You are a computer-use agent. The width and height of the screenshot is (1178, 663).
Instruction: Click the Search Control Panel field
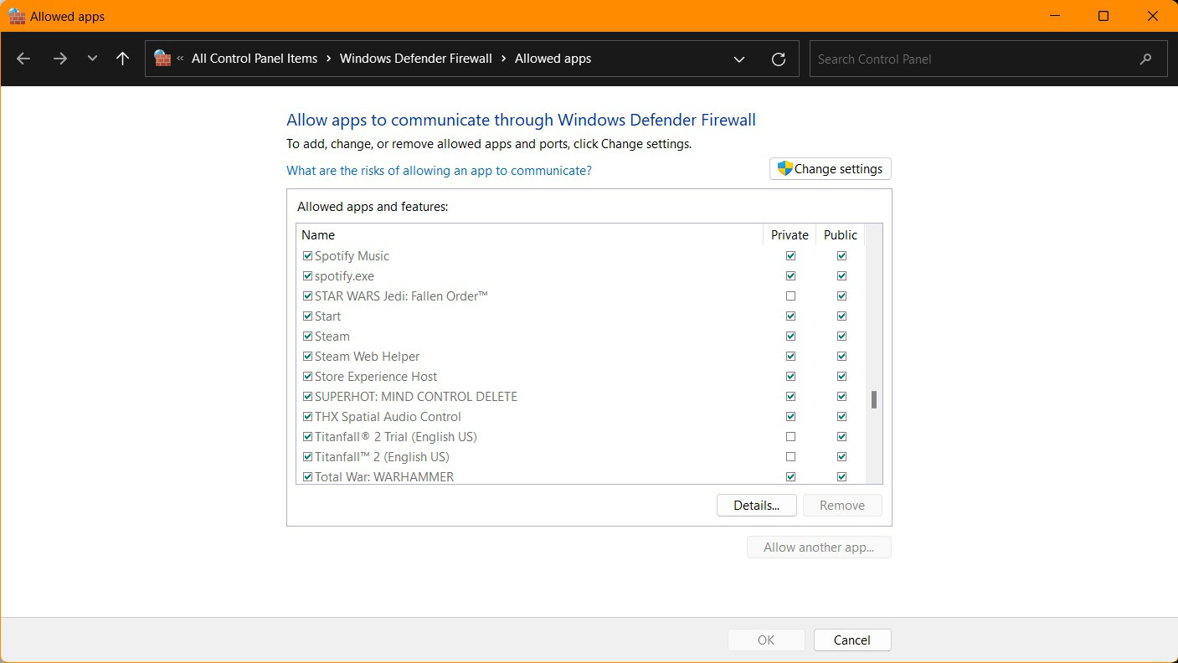tap(971, 59)
